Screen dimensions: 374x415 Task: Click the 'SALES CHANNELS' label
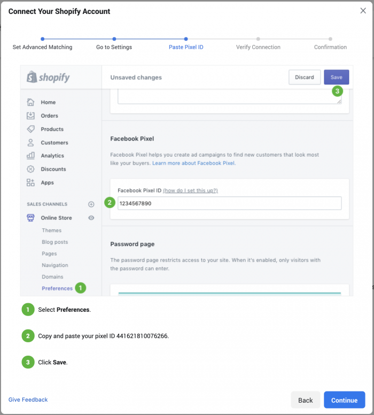click(x=47, y=204)
